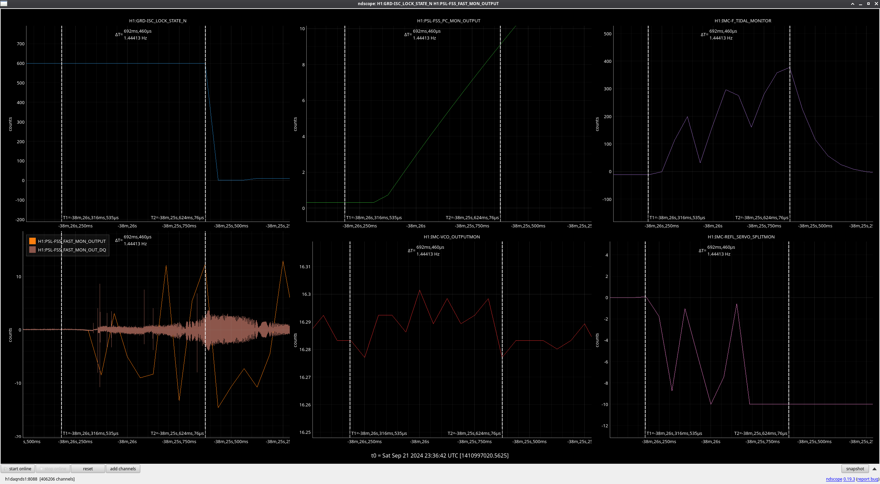This screenshot has height=484, width=880.
Task: Select T1 cursor line in VCO_OUTPUTMON plot
Action: point(350,340)
